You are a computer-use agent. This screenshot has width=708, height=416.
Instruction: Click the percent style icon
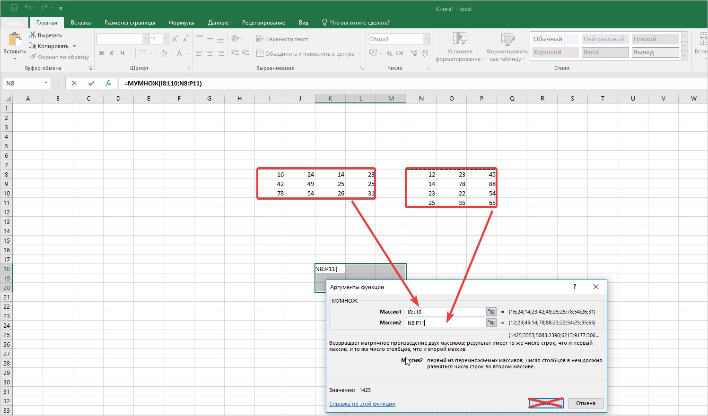pos(389,53)
